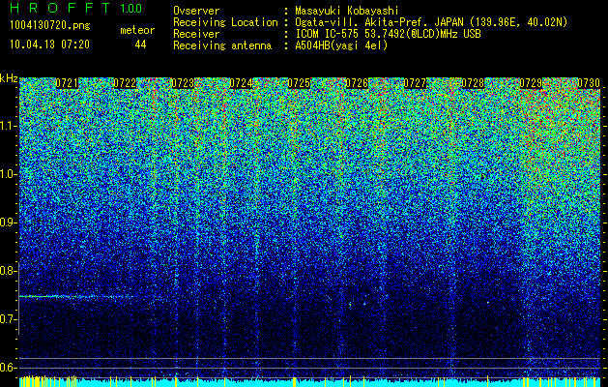Click the 0727 time marker
Image resolution: width=608 pixels, height=387 pixels.
tap(415, 83)
